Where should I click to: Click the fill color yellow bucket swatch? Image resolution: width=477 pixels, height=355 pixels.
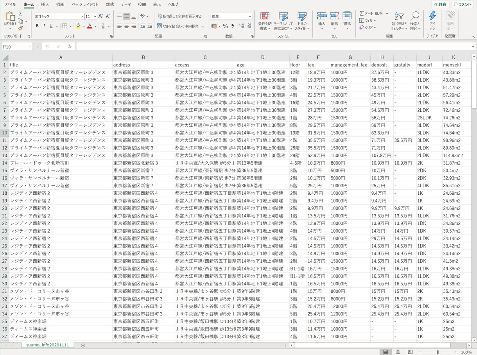[x=78, y=26]
